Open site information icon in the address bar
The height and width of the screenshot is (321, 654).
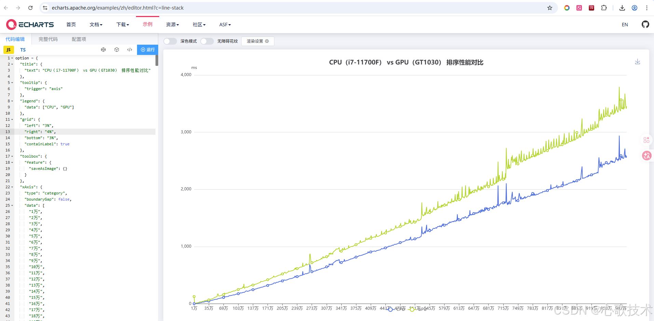pyautogui.click(x=45, y=8)
